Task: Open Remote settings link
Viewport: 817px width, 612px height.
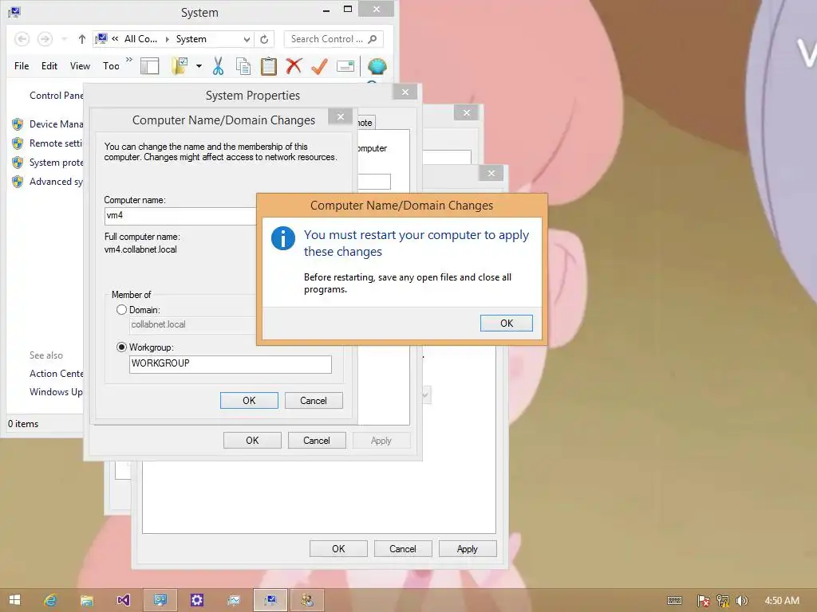Action: click(x=57, y=143)
